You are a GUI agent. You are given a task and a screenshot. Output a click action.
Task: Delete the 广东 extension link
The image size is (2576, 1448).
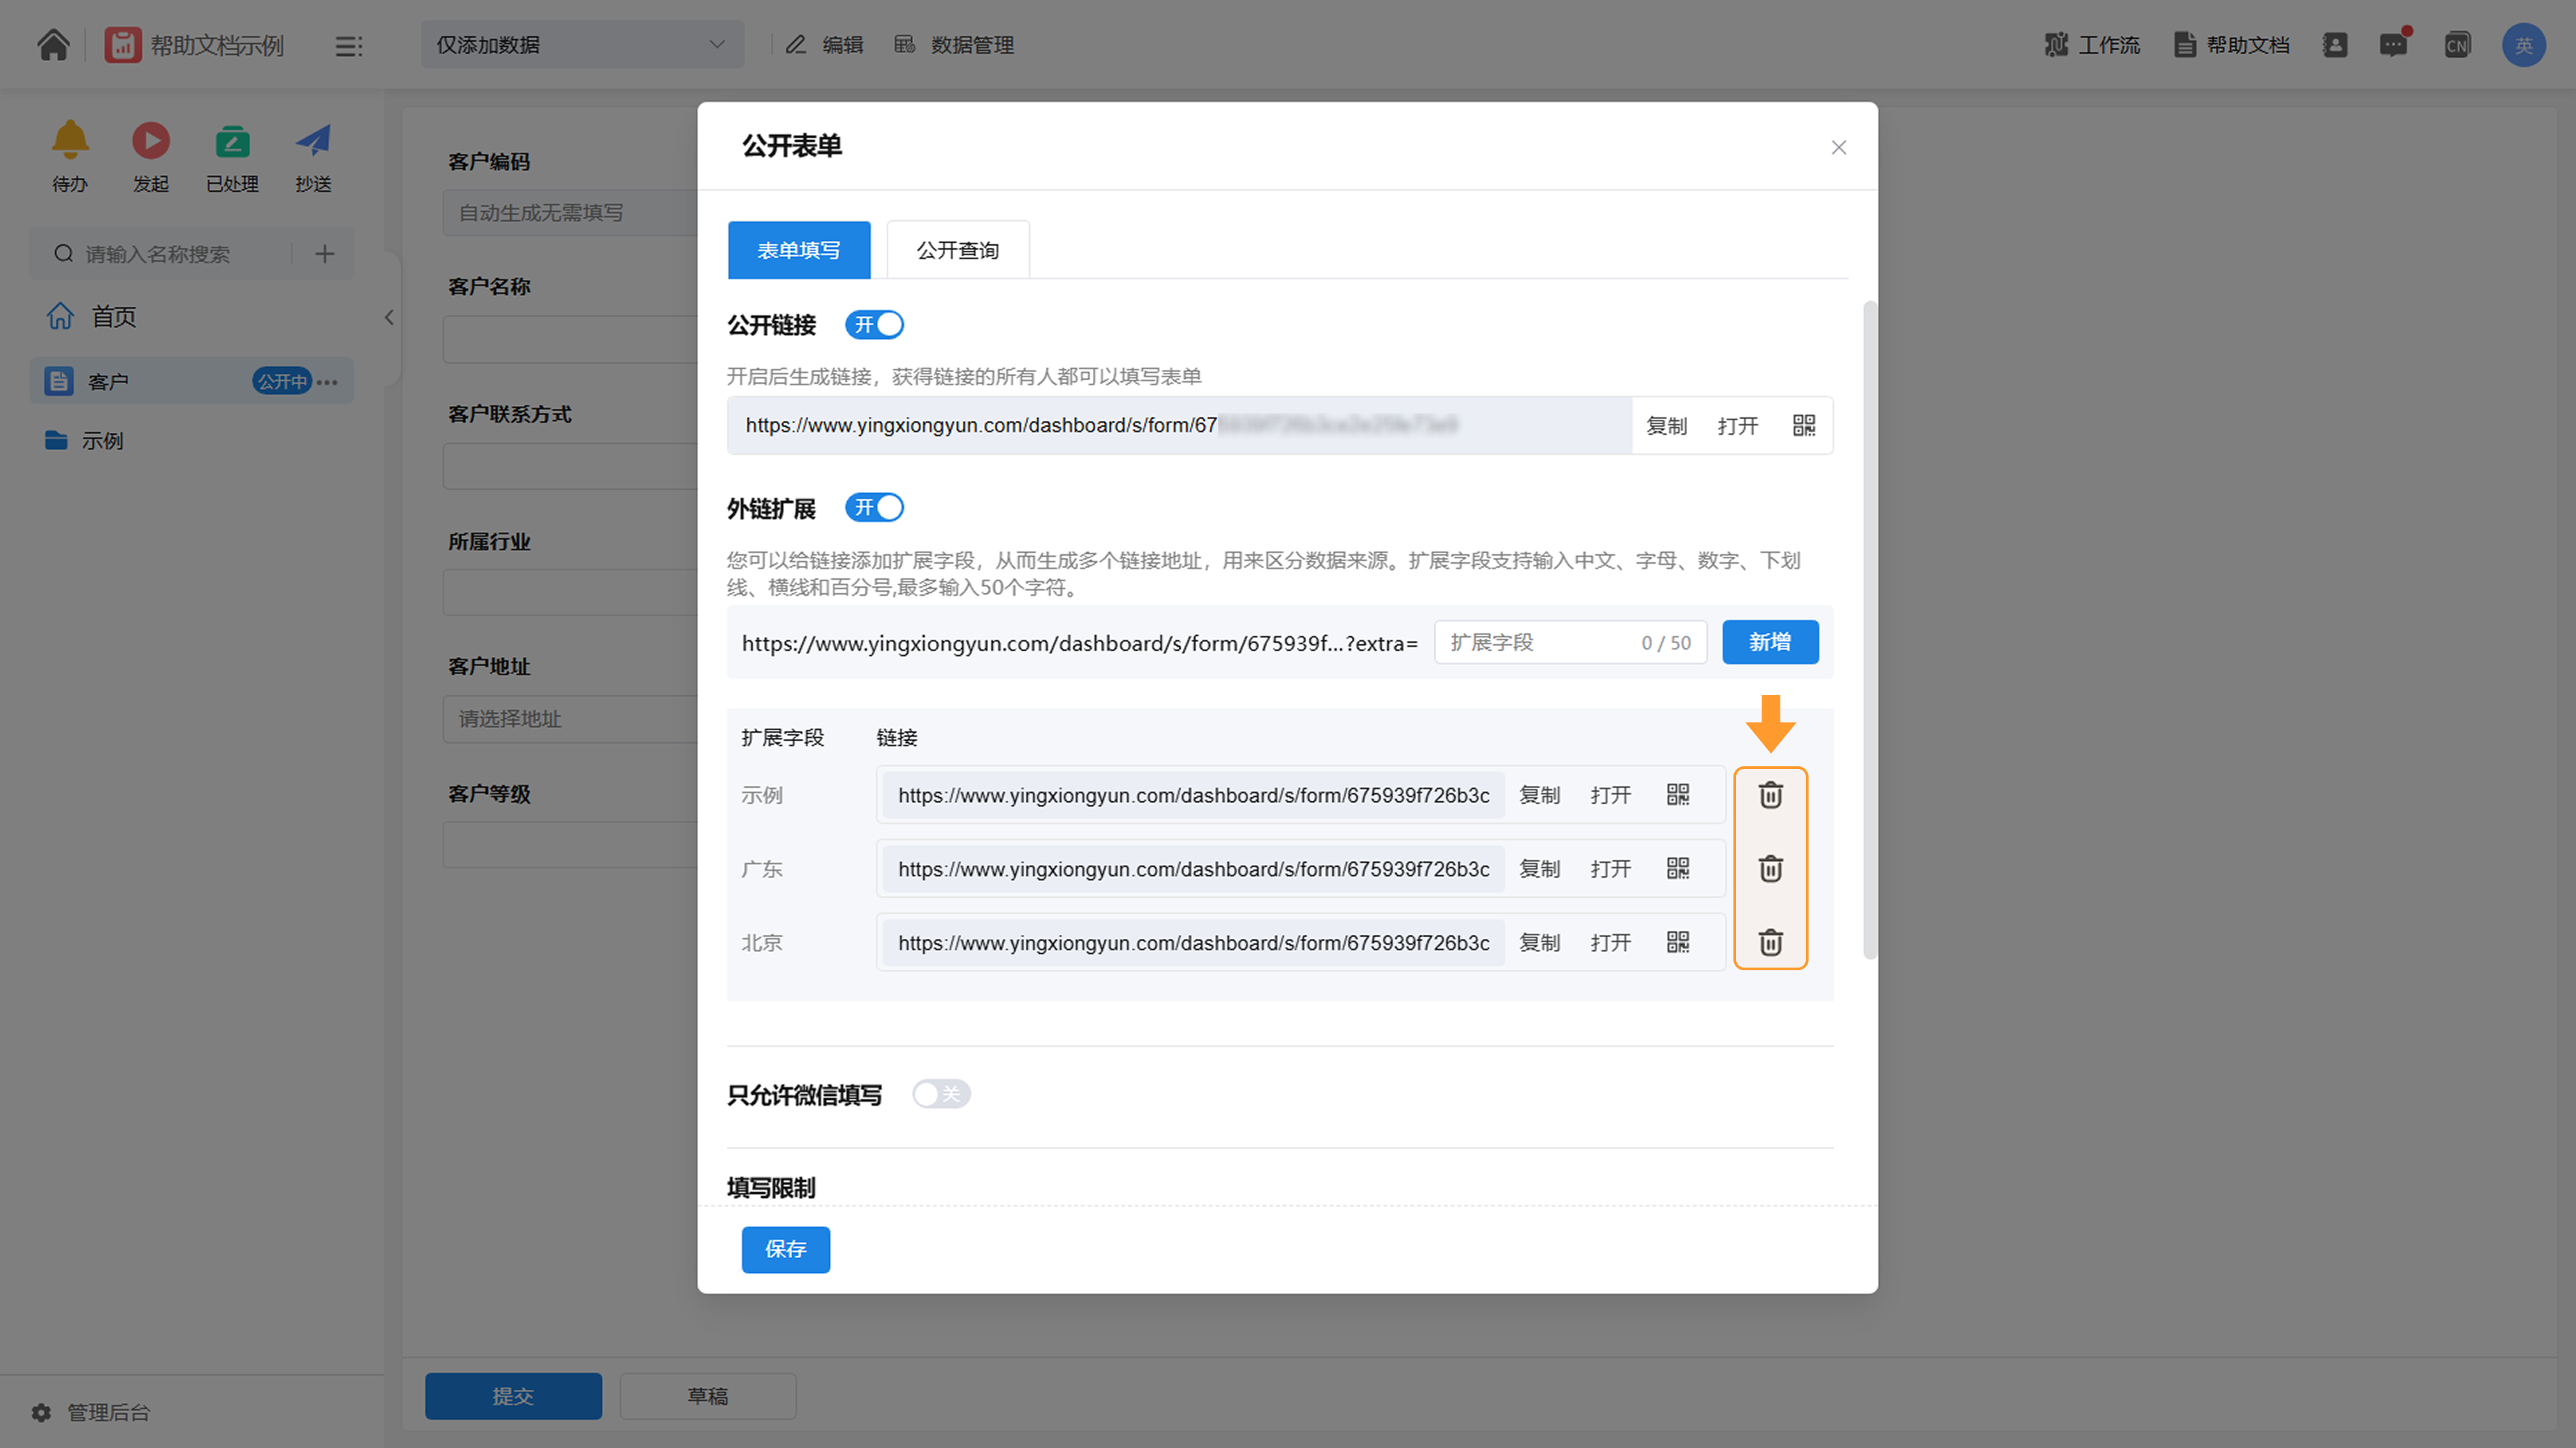point(1771,869)
